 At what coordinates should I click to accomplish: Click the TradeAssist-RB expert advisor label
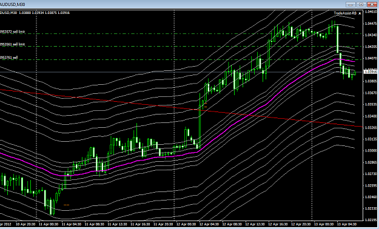[345, 13]
